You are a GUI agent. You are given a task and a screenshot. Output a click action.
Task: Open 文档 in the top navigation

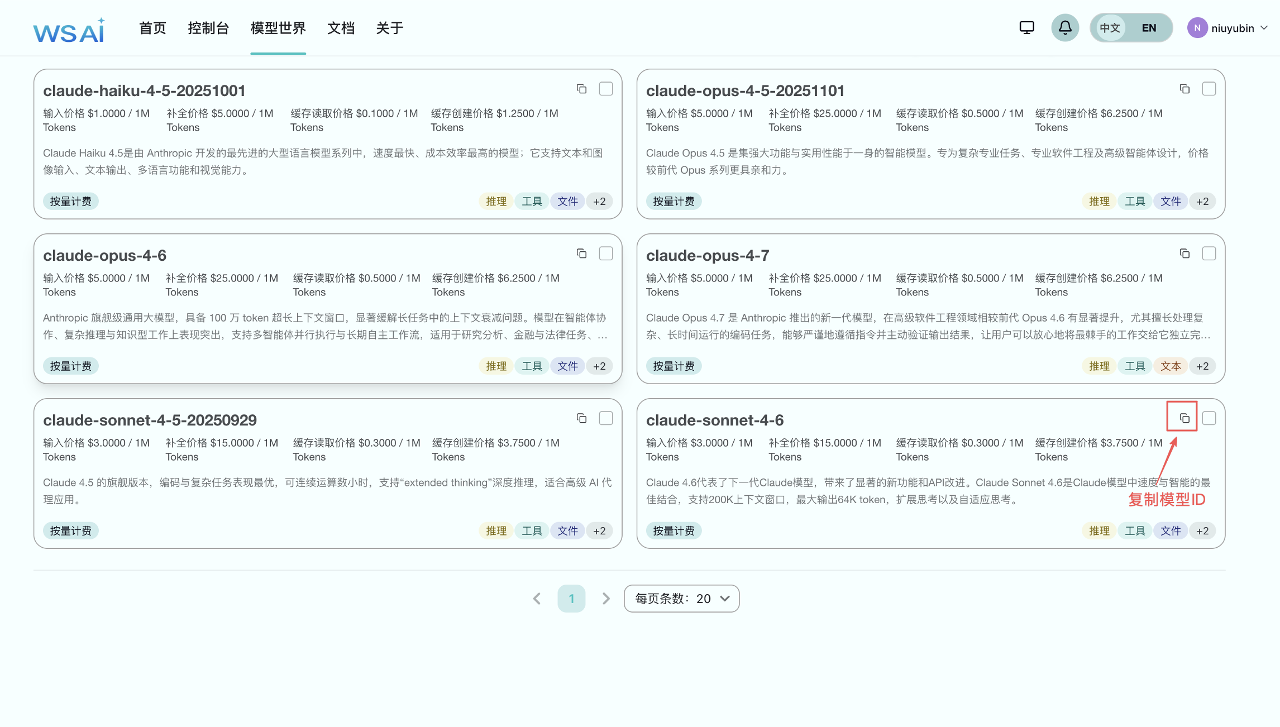tap(341, 28)
